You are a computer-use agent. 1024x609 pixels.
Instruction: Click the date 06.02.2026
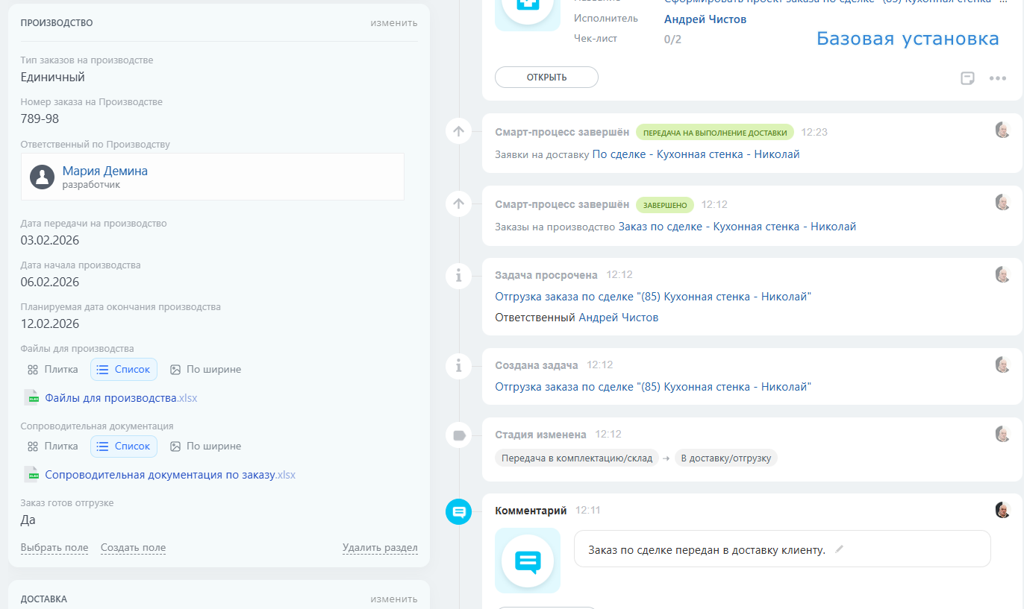click(x=50, y=282)
